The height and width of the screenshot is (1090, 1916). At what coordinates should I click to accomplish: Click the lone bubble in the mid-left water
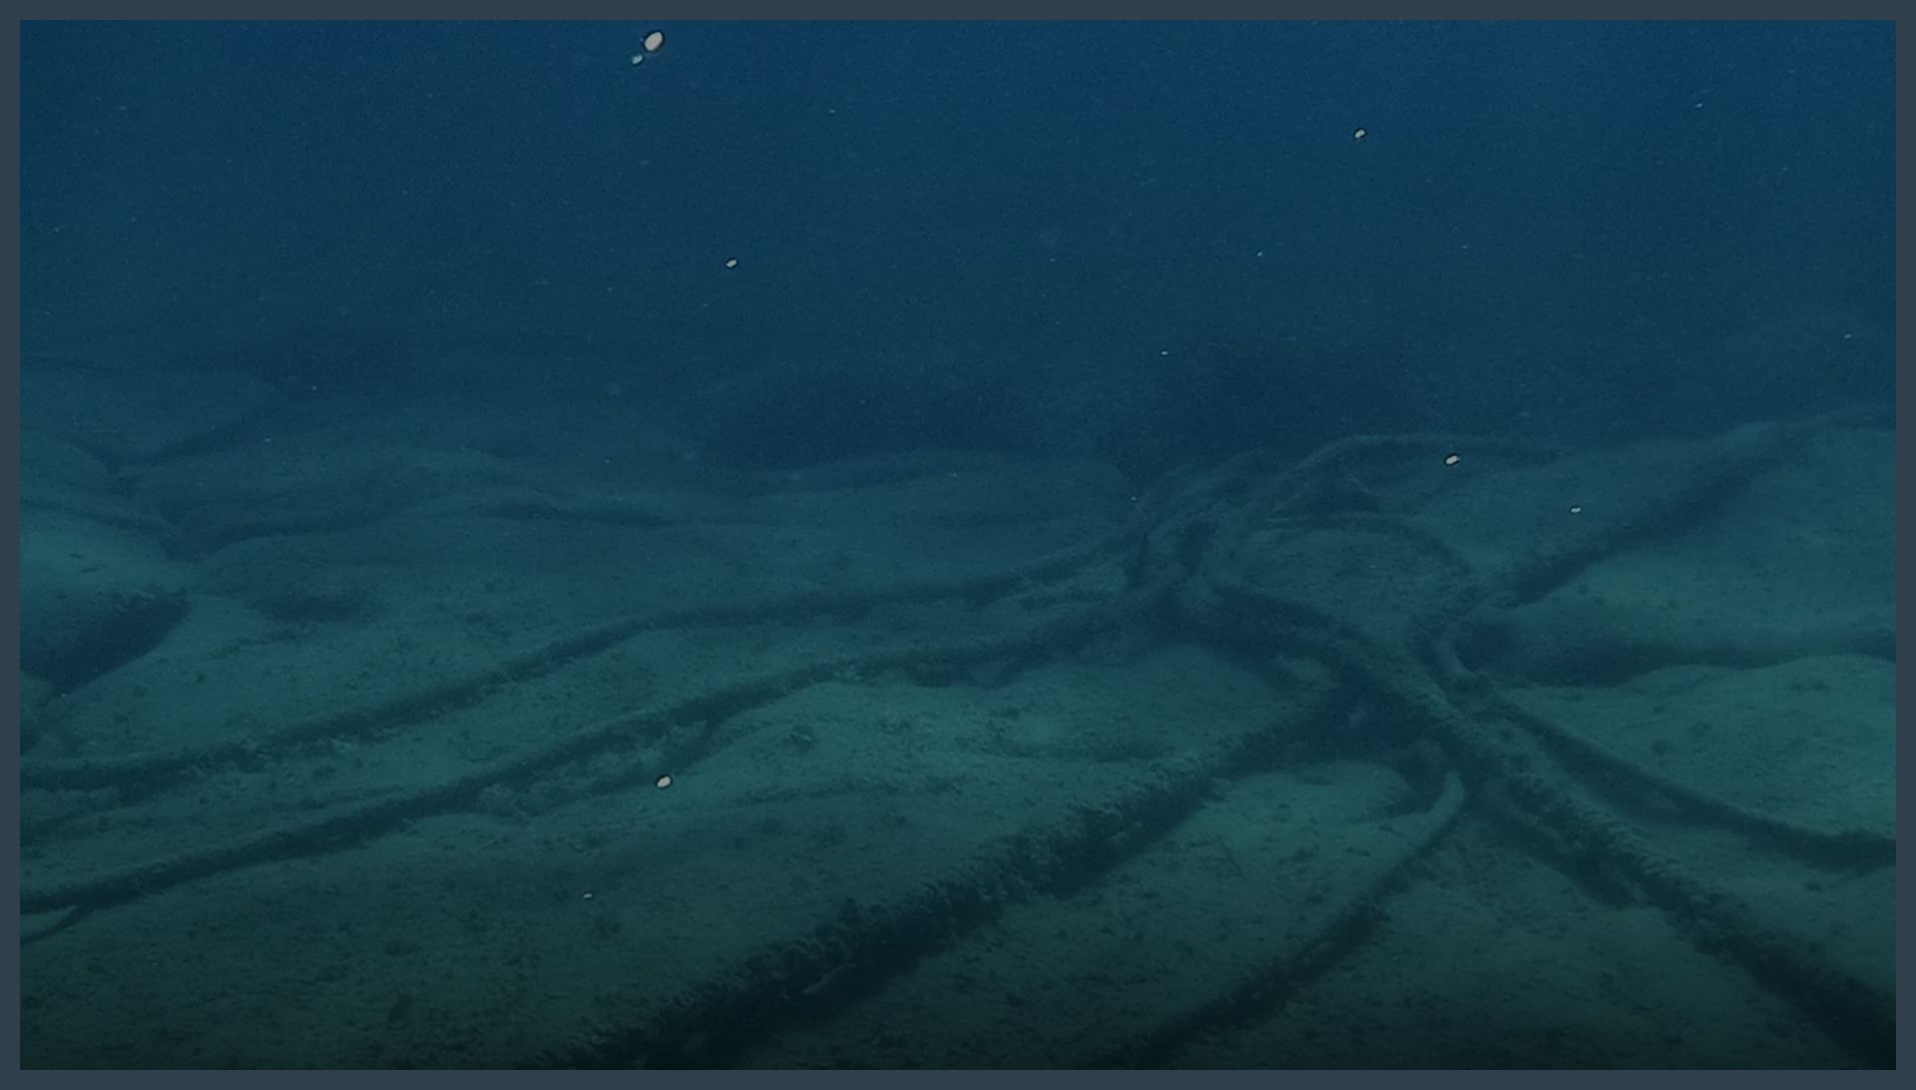pos(730,264)
